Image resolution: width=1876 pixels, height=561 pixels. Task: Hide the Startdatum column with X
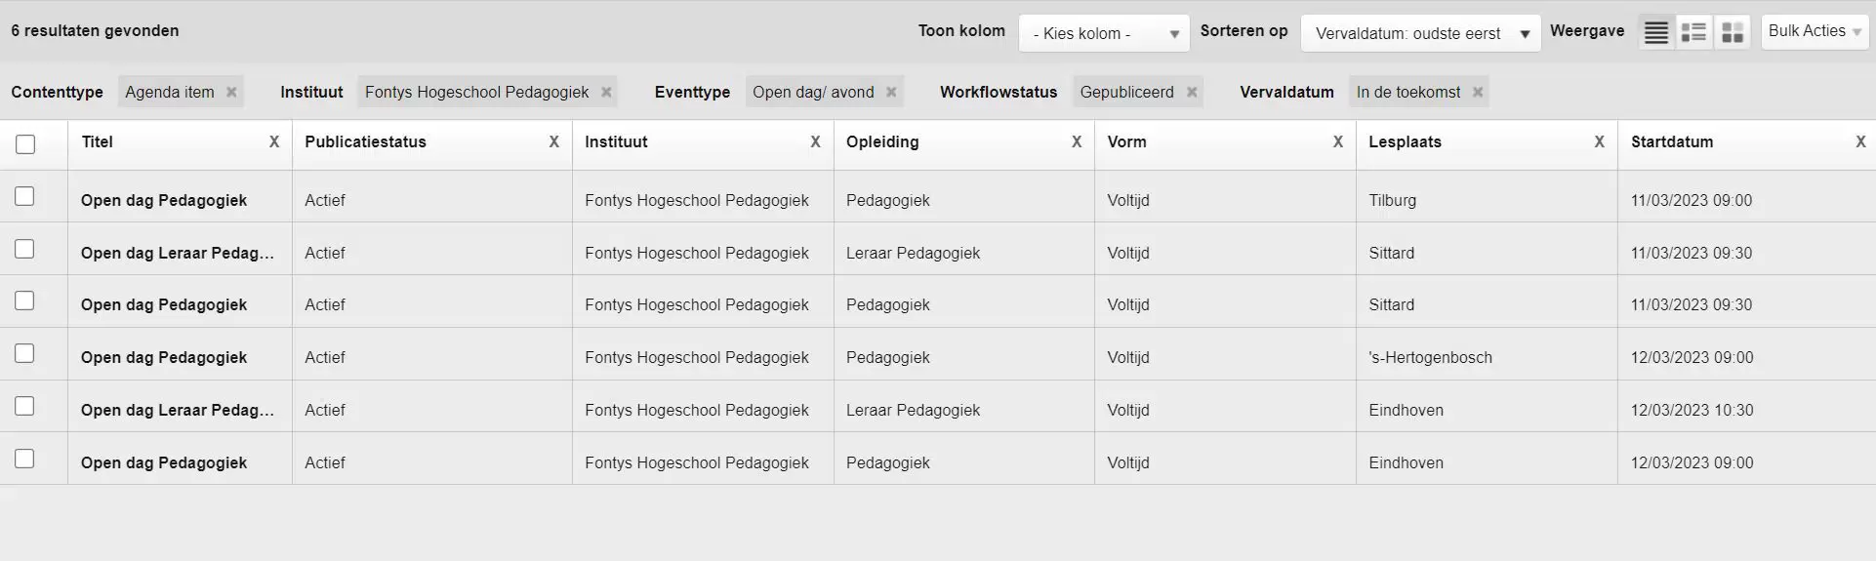click(x=1860, y=142)
